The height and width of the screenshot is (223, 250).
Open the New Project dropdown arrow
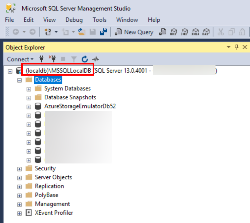click(x=56, y=32)
